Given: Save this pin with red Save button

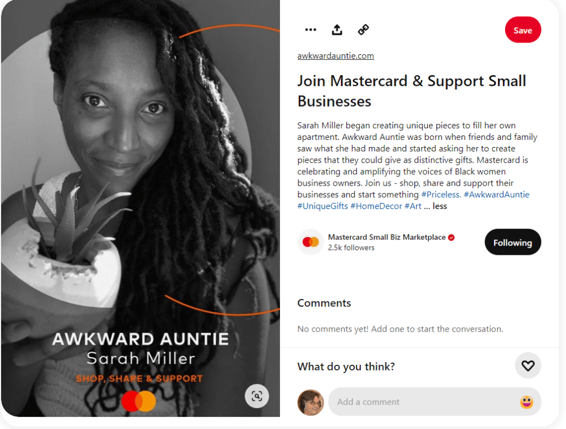Looking at the screenshot, I should pos(523,30).
